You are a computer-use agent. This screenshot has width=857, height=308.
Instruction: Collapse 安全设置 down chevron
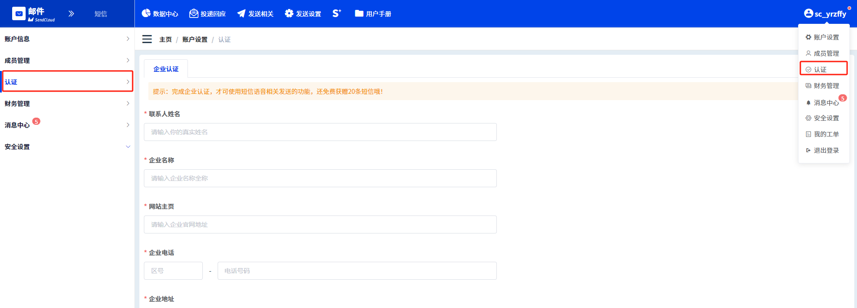click(128, 147)
